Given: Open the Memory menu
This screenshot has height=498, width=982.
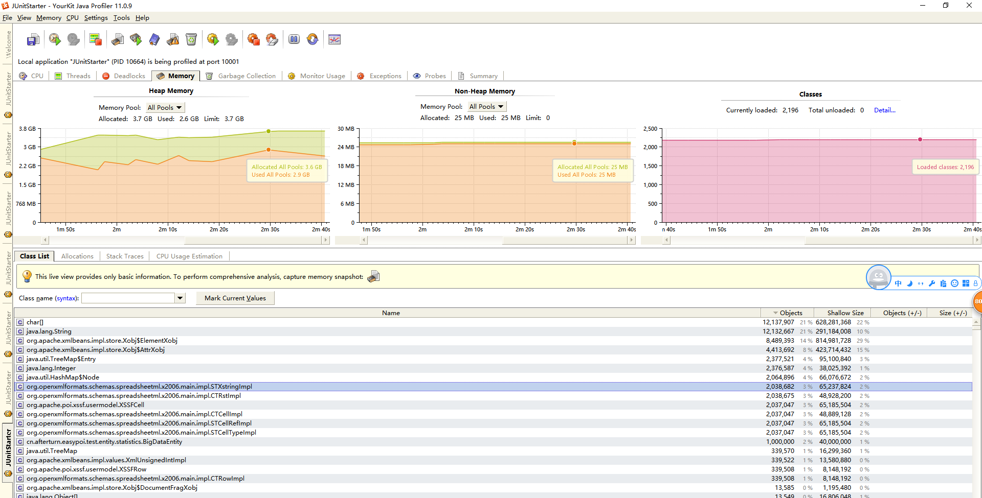Looking at the screenshot, I should (x=49, y=17).
